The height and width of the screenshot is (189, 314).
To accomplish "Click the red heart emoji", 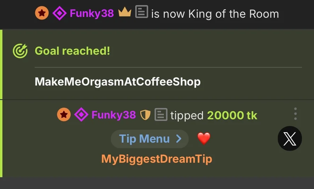I will tap(204, 138).
